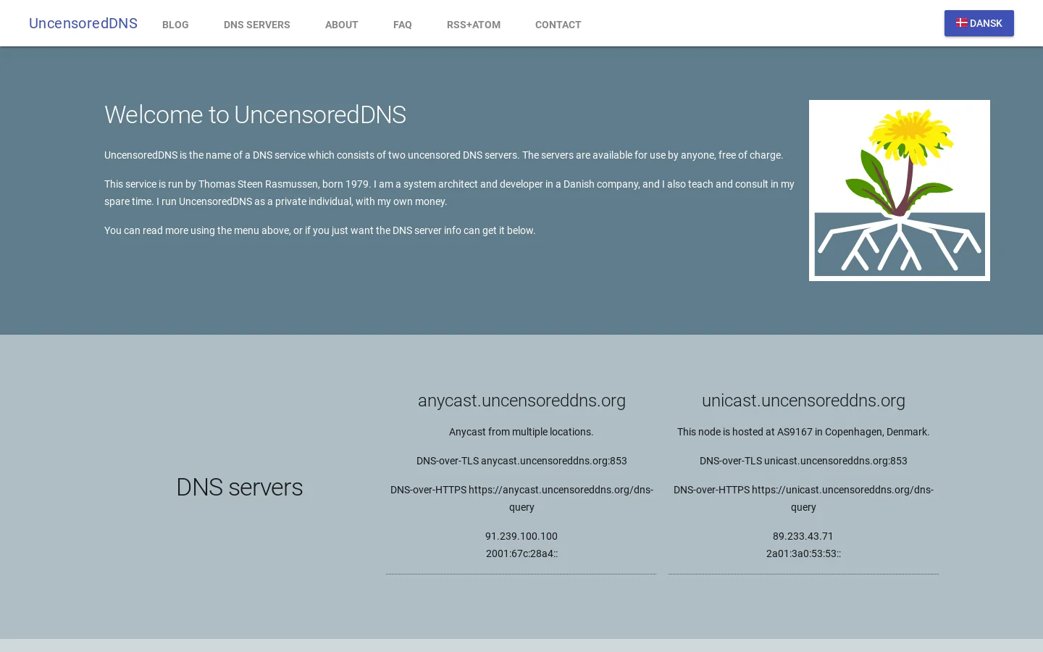Viewport: 1043px width, 652px height.
Task: Select the 2001:67c:28a4:: IPv6 address
Action: tap(521, 553)
